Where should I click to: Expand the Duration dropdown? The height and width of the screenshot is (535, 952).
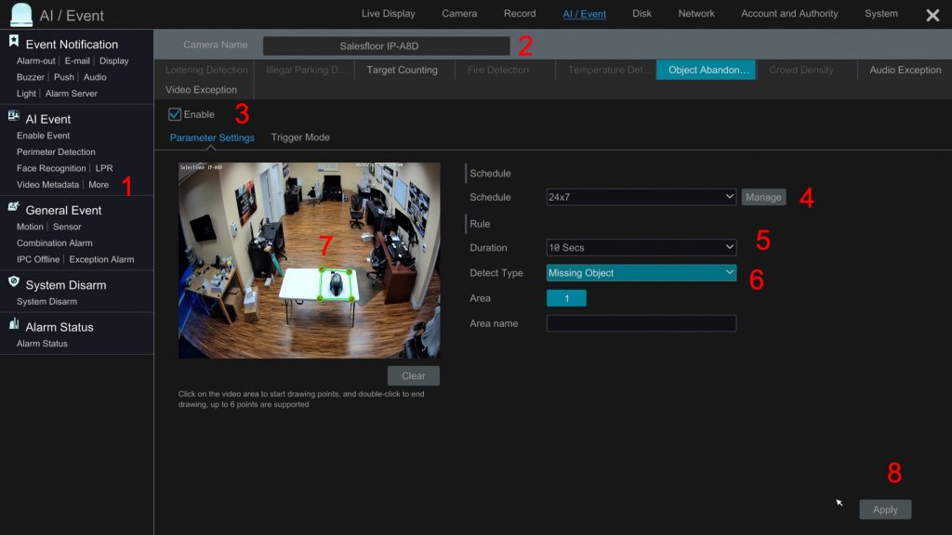click(x=641, y=248)
